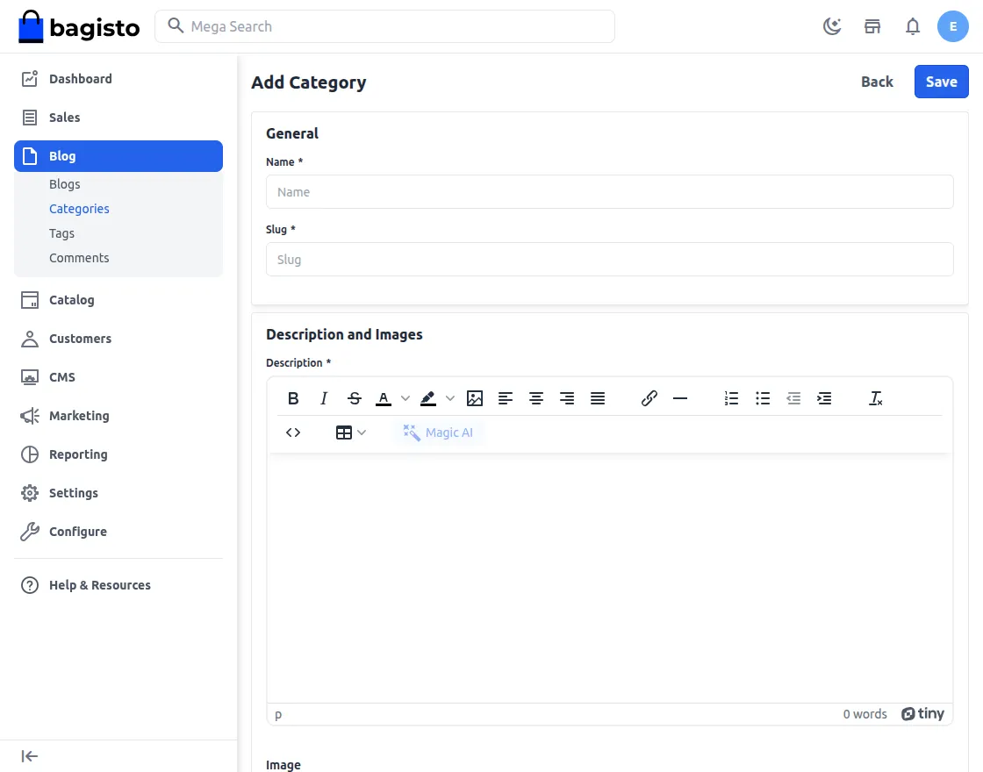Open the table insert dropdown
983x772 pixels.
[351, 432]
